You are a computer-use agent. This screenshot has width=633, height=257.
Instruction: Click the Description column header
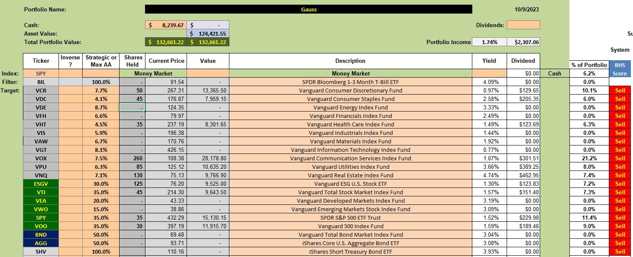pos(351,61)
